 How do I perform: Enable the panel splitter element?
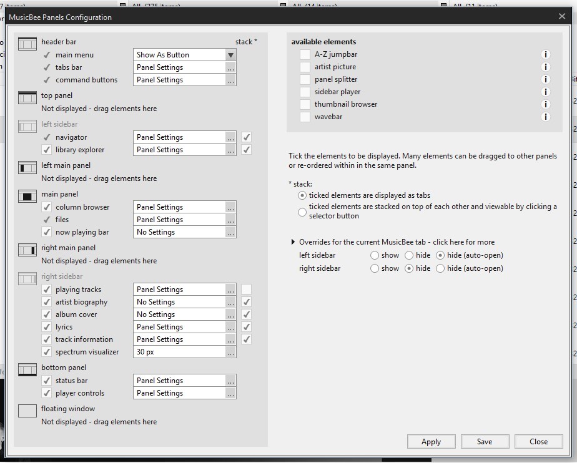click(305, 79)
